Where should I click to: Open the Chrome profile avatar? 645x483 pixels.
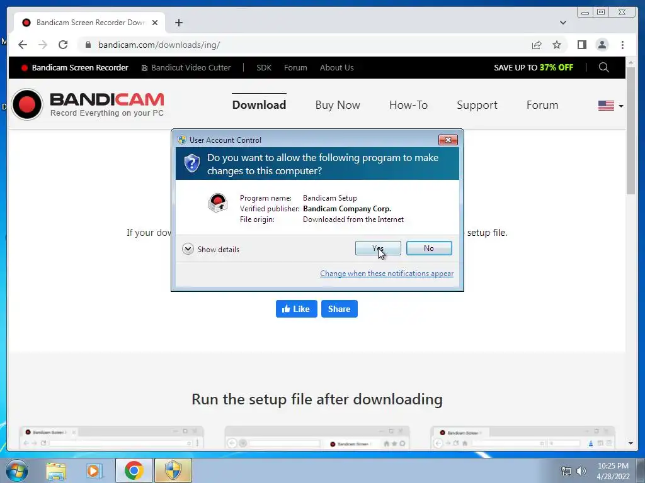click(x=602, y=45)
